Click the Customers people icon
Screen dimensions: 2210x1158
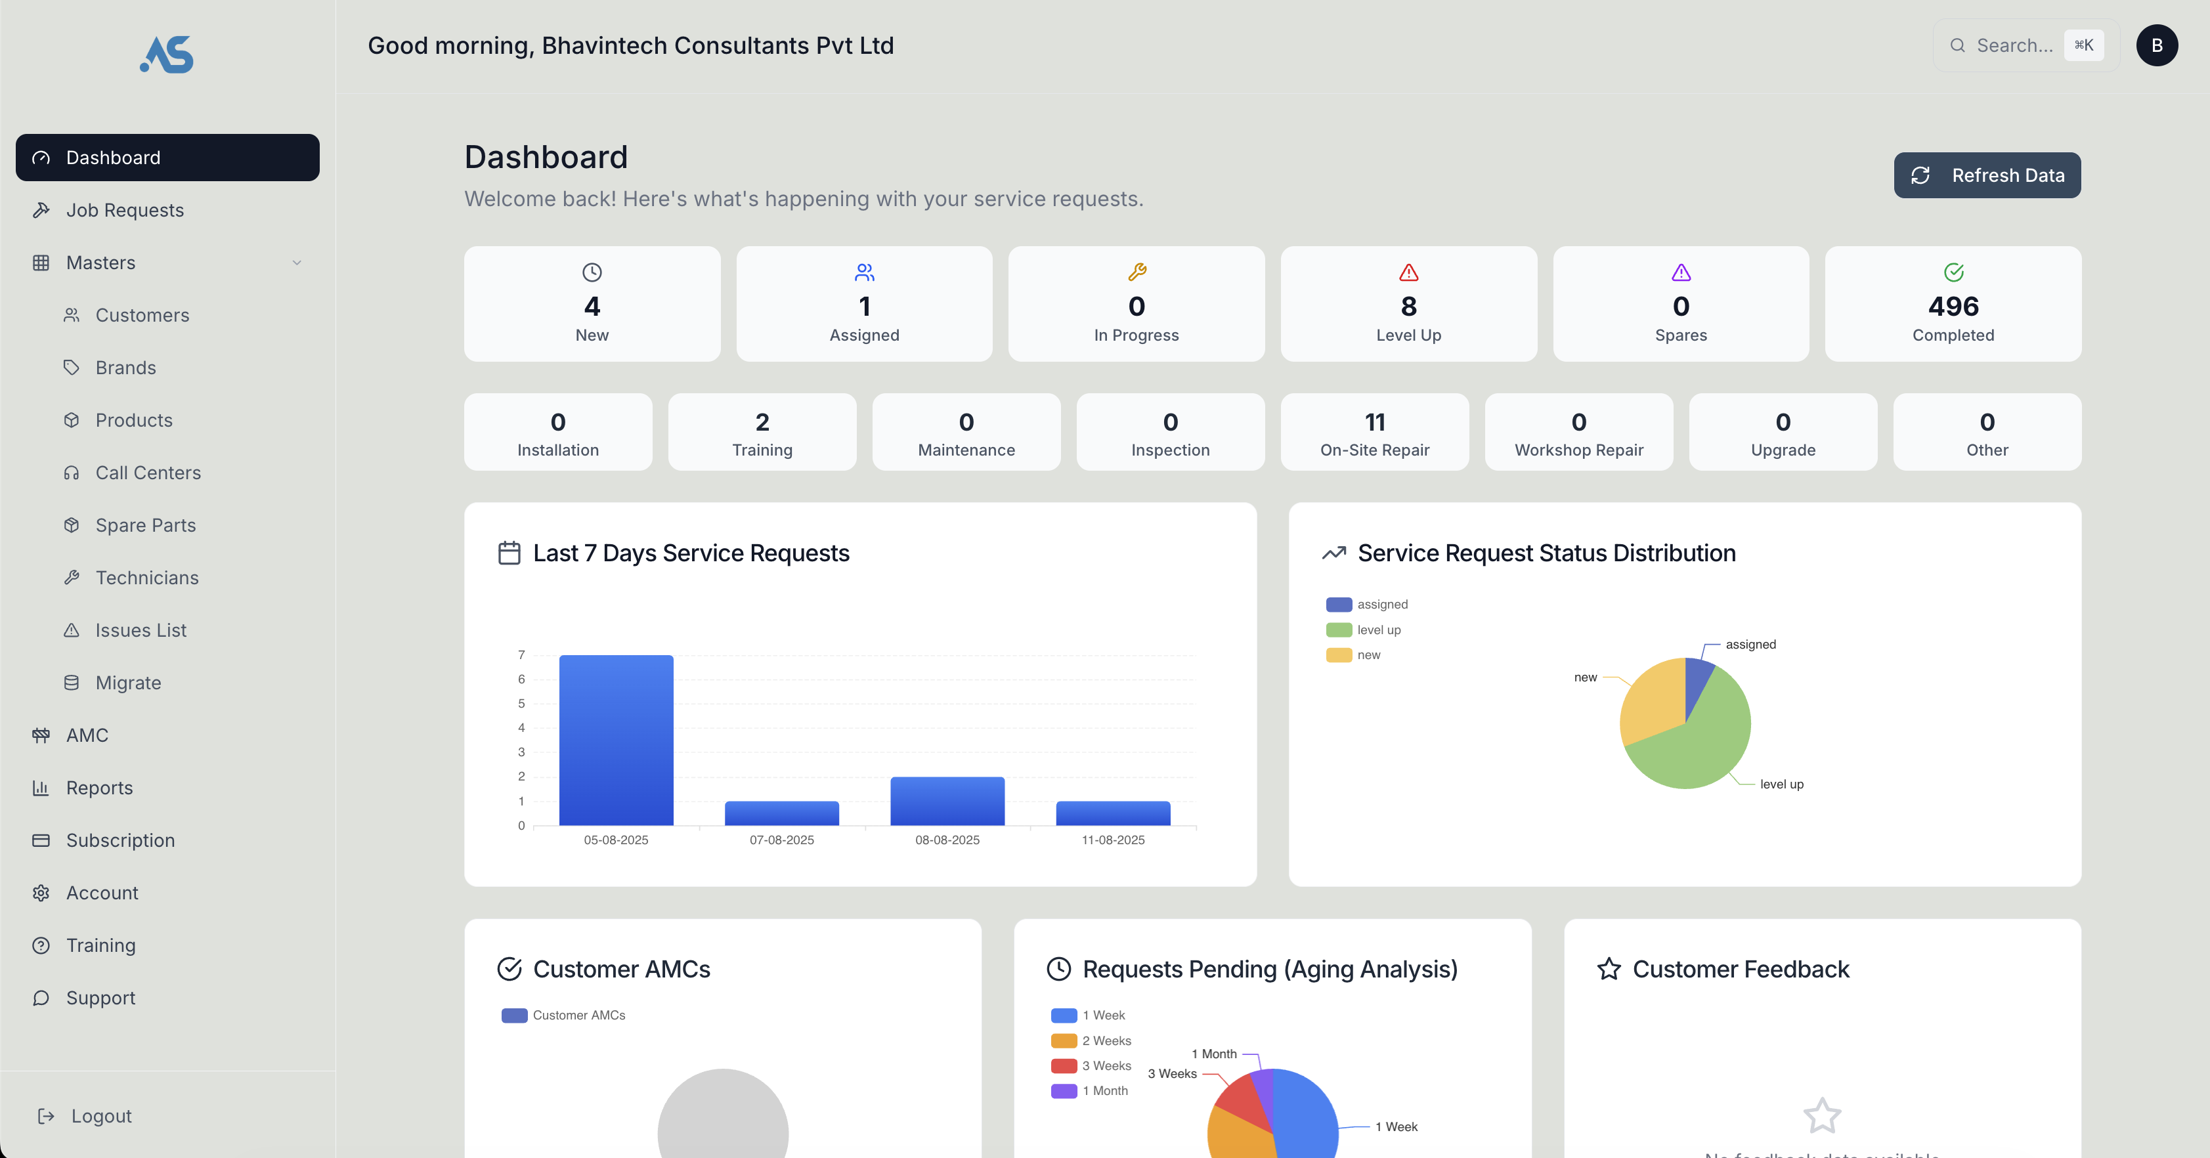(x=71, y=315)
